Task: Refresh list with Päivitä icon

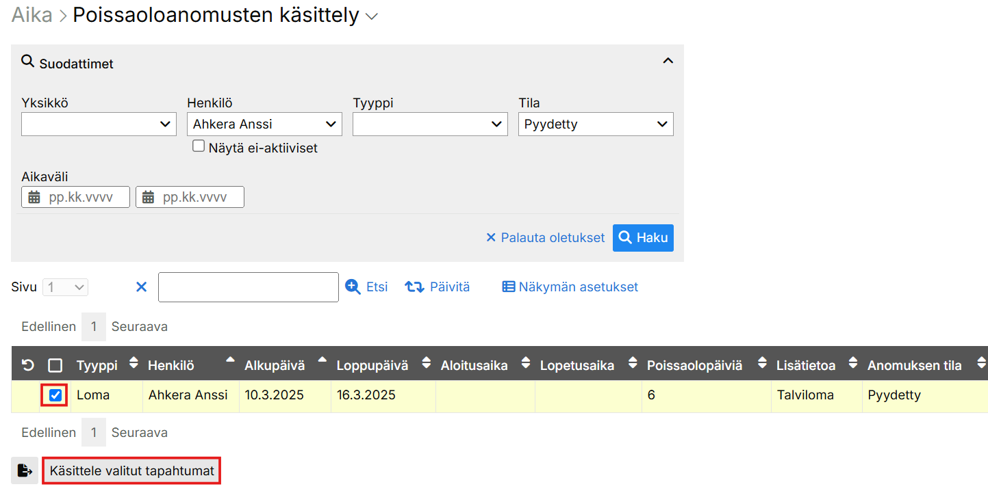Action: pyautogui.click(x=415, y=287)
